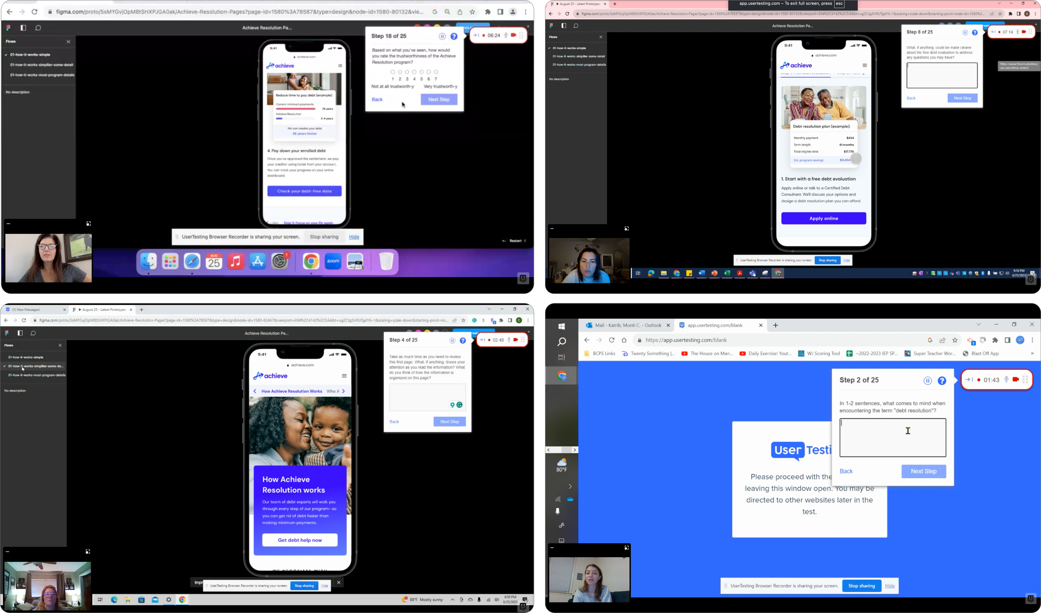The image size is (1041, 613).
Task: Select 01-how-it-works-most-program-details flow in top-left panel
Action: coord(42,75)
